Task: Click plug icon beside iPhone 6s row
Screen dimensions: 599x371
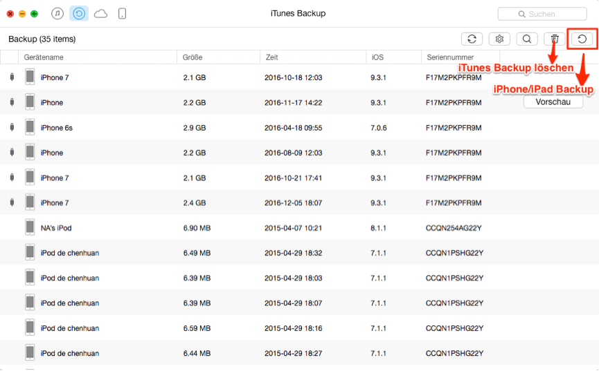Action: (x=12, y=127)
